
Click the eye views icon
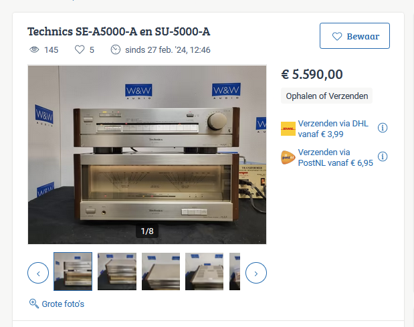(34, 49)
